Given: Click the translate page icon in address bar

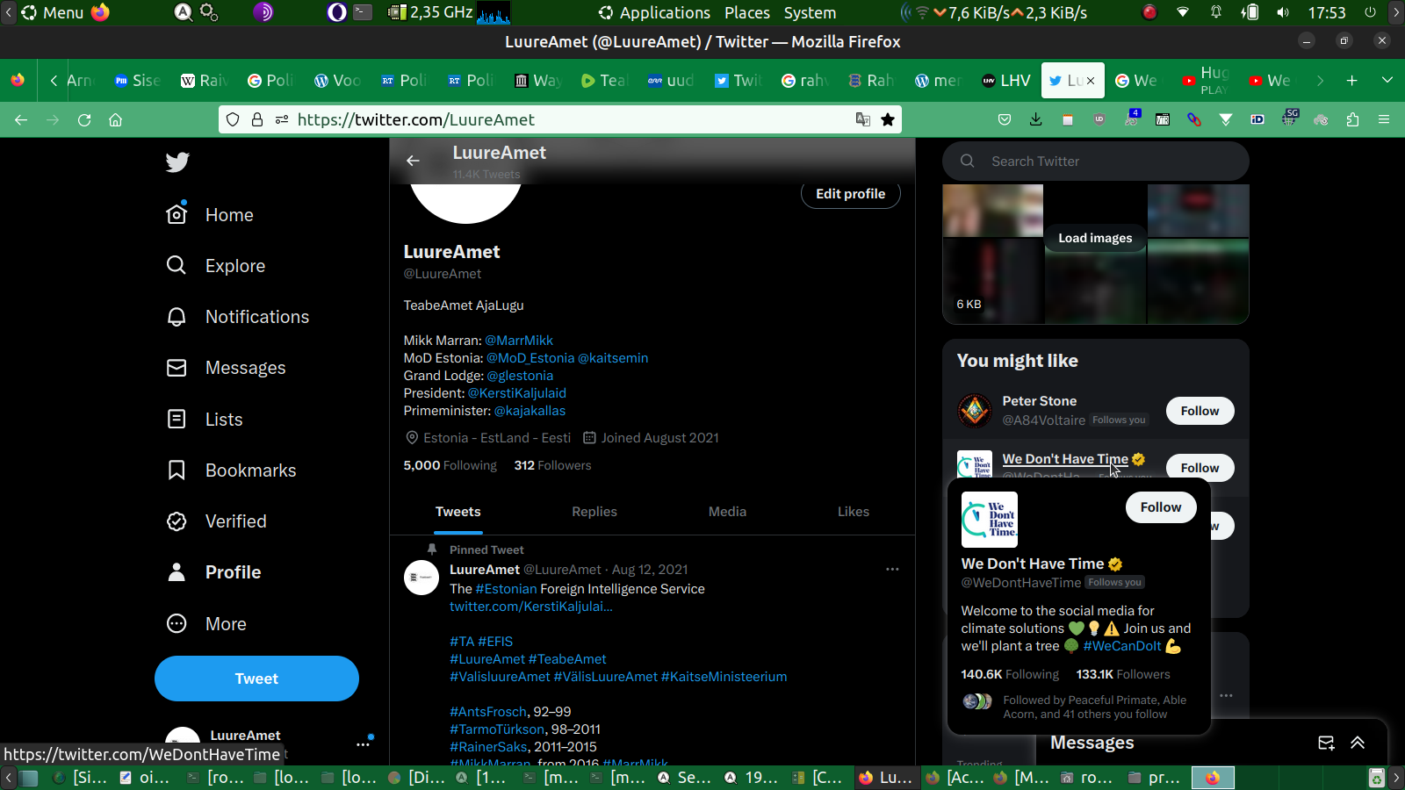Looking at the screenshot, I should 863,120.
